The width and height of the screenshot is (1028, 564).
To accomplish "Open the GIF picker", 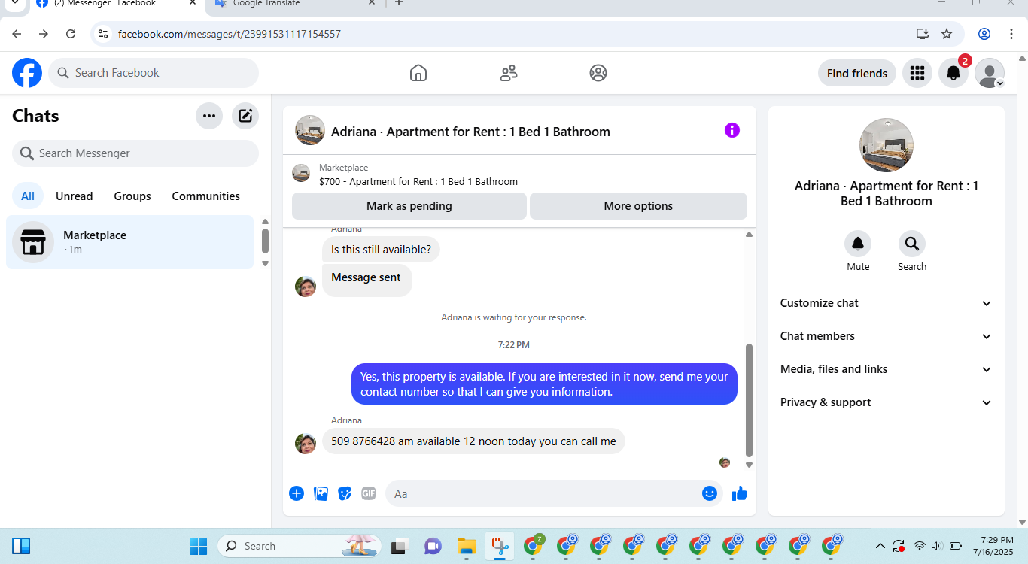I will click(x=368, y=493).
